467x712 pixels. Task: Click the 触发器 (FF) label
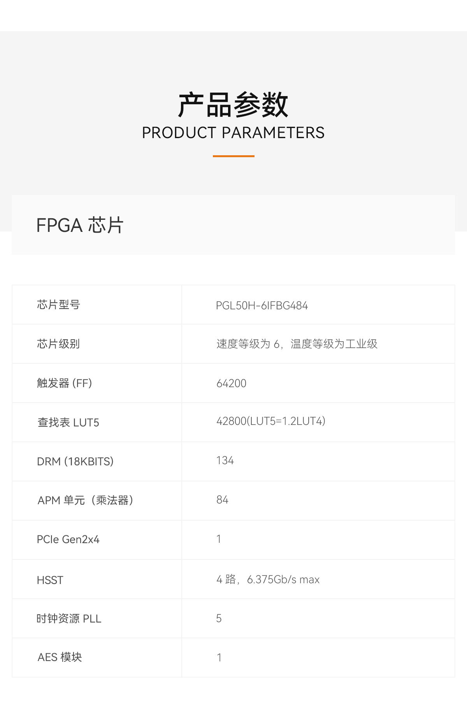[x=65, y=383]
